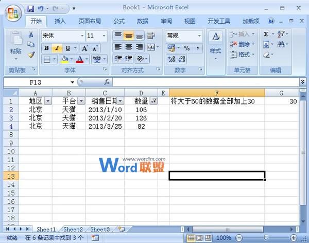Open the Sheet2 worksheet tab
The image size is (309, 243).
pyautogui.click(x=73, y=229)
